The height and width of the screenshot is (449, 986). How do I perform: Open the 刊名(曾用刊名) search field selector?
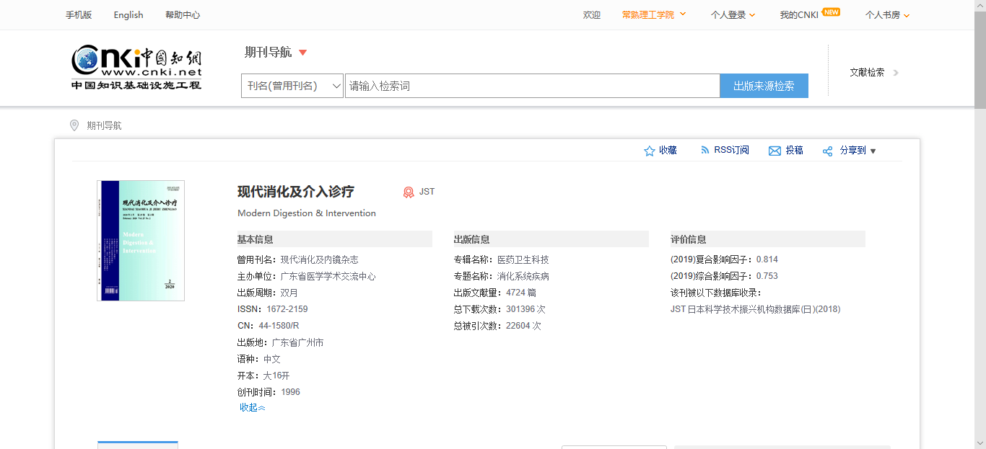[x=292, y=86]
